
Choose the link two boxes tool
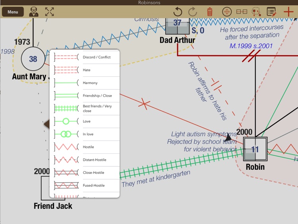coord(242,12)
